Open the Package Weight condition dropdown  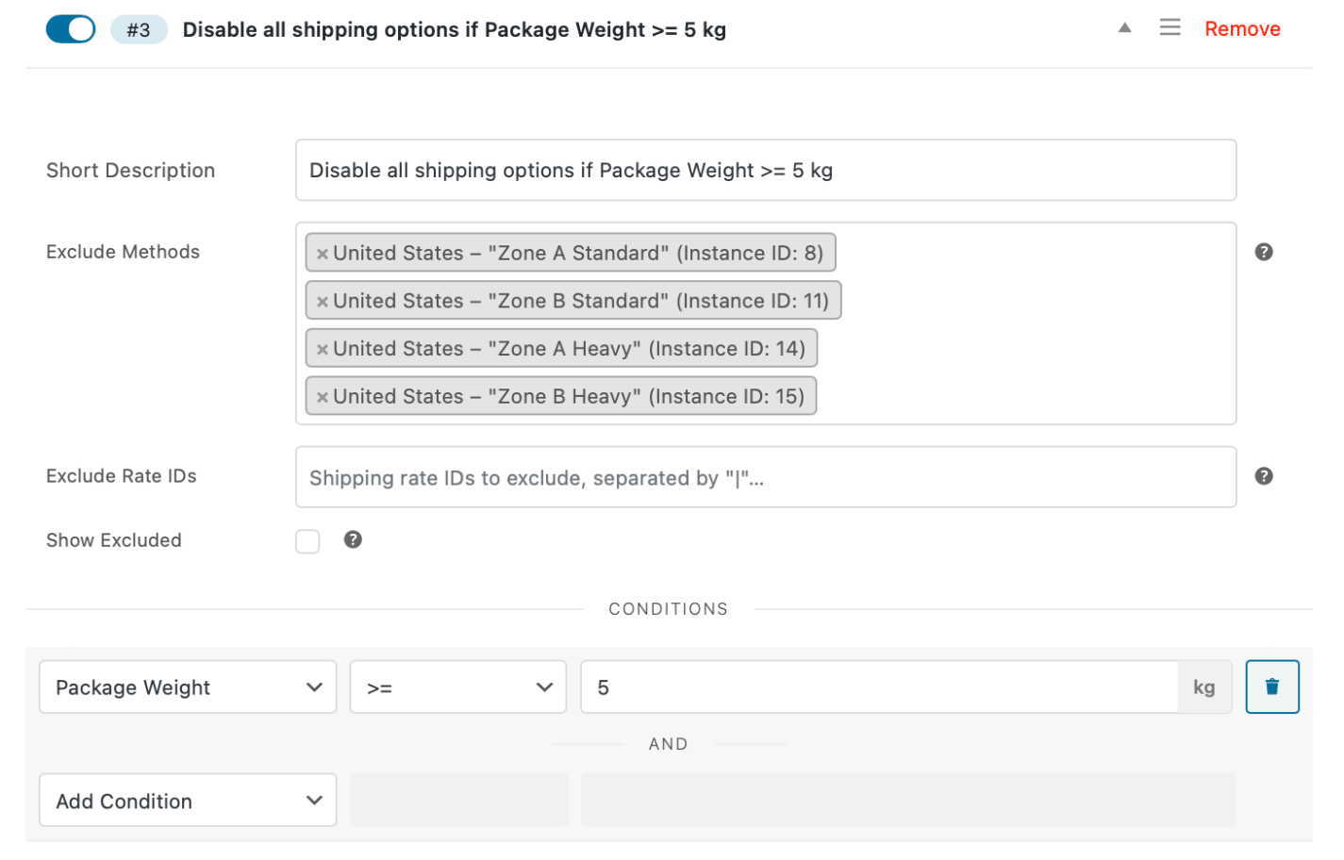[x=187, y=686]
